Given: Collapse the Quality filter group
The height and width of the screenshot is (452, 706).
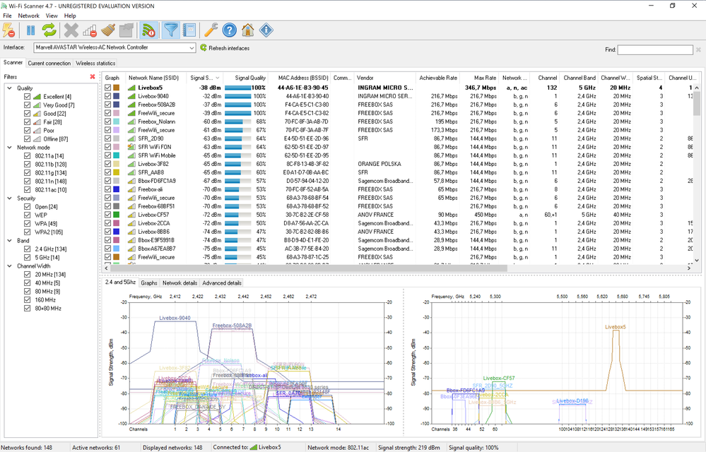Looking at the screenshot, I should pyautogui.click(x=8, y=88).
